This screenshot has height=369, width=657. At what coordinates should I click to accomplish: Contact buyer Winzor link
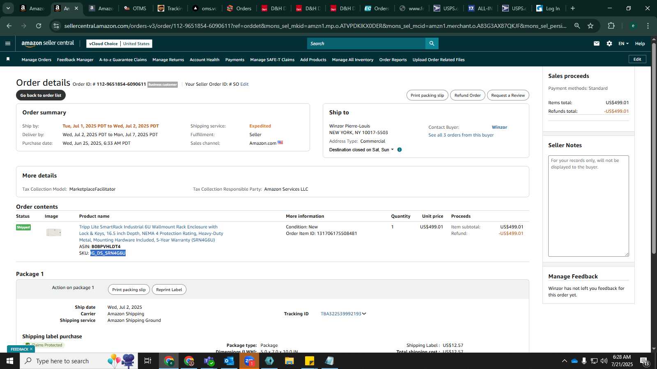click(x=499, y=127)
